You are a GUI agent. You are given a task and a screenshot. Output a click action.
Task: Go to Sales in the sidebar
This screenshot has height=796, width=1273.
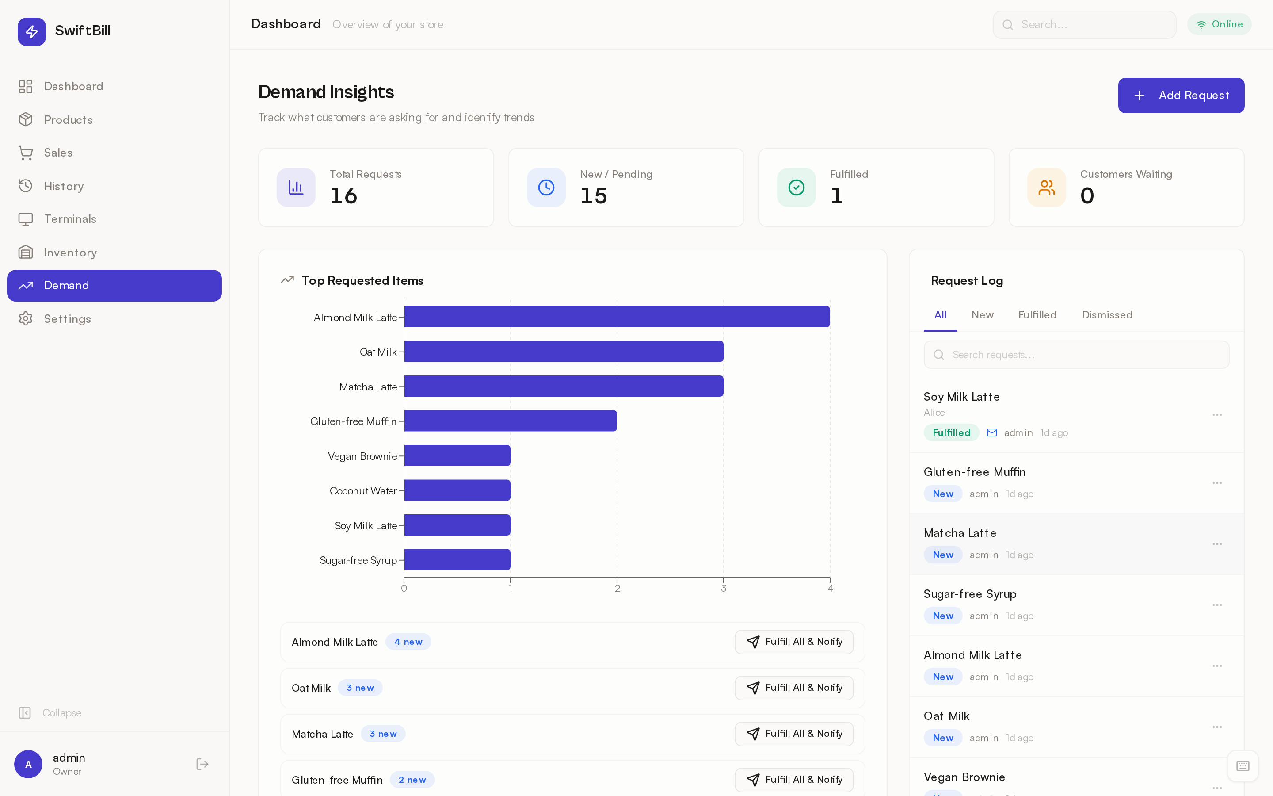point(114,153)
